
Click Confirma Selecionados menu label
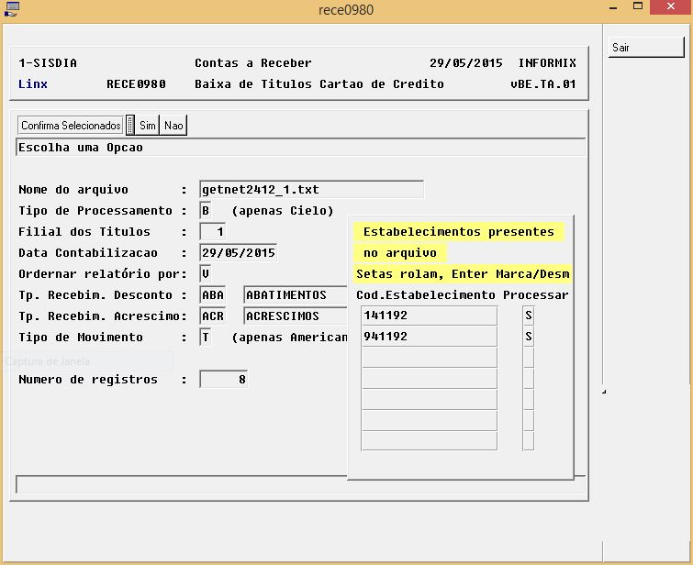71,126
